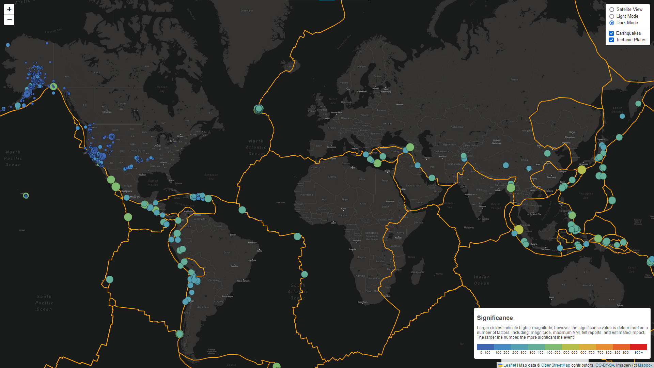Select the Satelite View radio button
The width and height of the screenshot is (654, 368).
(x=612, y=10)
